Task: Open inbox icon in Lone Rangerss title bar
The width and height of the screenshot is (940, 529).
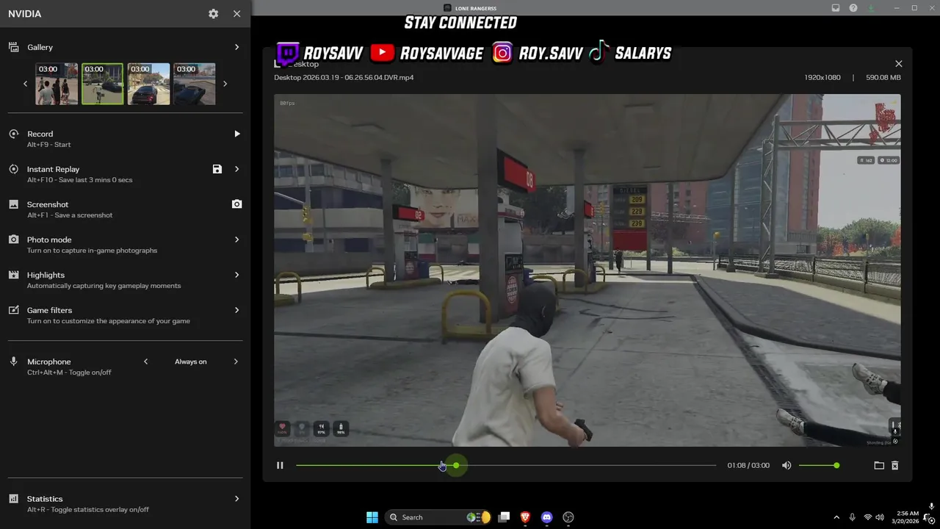Action: pos(836,7)
